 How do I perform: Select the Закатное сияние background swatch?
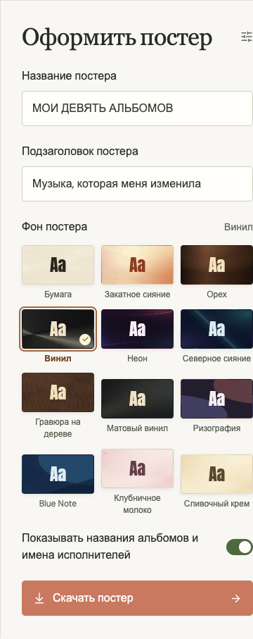[x=138, y=265]
